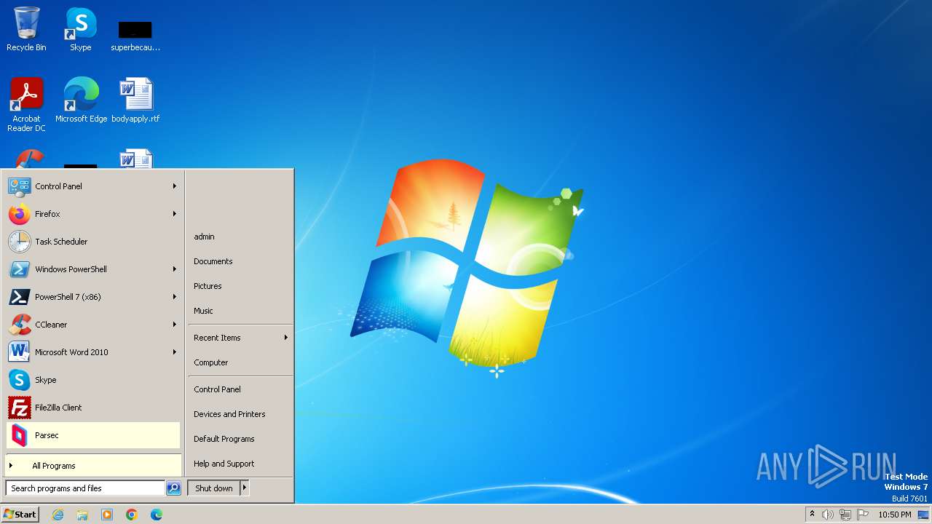The height and width of the screenshot is (524, 932).
Task: Click Search programs and files field
Action: 85,488
